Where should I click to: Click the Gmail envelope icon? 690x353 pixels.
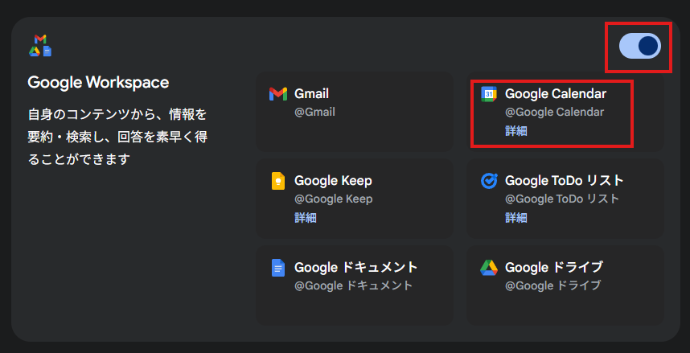pos(277,94)
